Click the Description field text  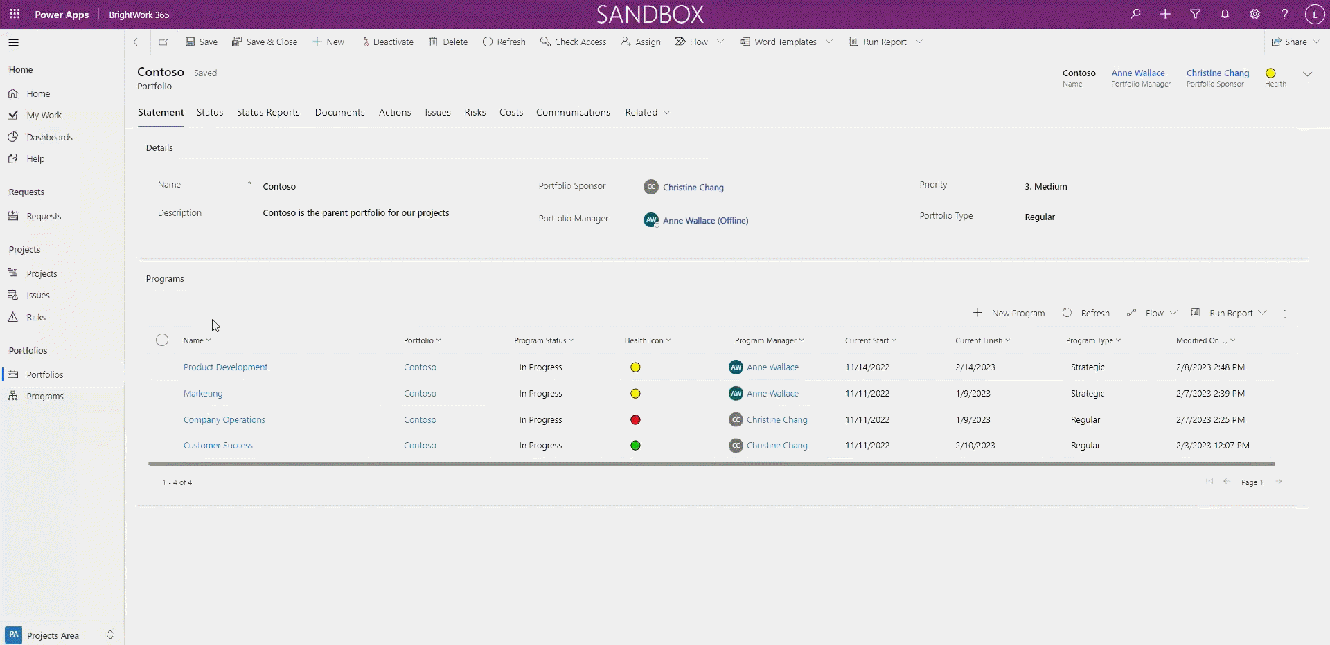click(x=356, y=213)
